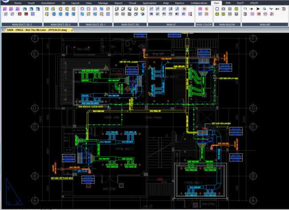Apply the red C6 color

click(207, 14)
